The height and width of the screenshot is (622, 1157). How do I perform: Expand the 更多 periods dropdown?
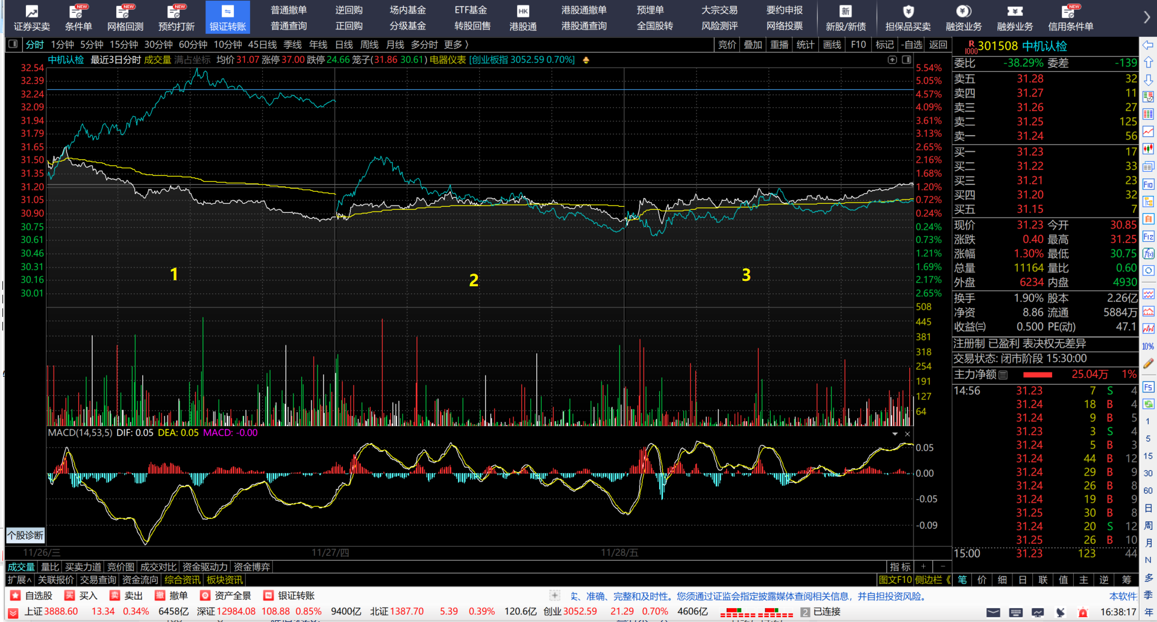(456, 45)
